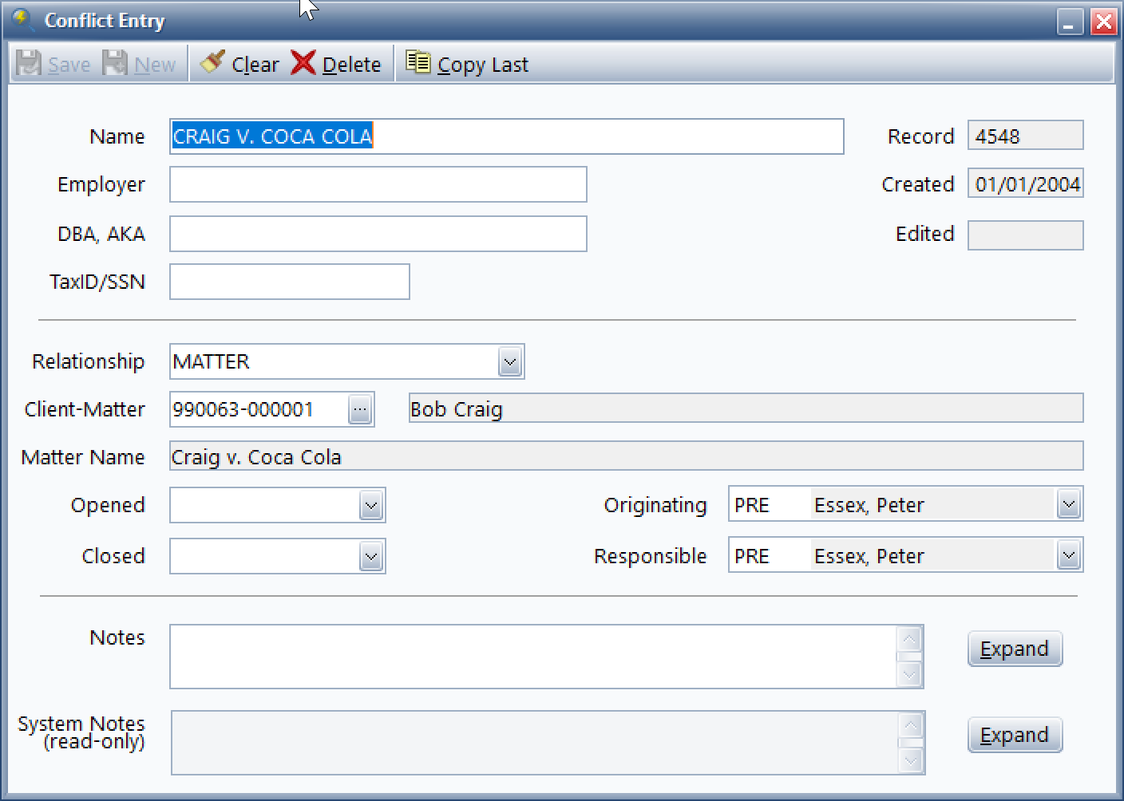Screen dimensions: 1124x801
Task: Open the Closed date dropdown arrow
Action: point(370,556)
